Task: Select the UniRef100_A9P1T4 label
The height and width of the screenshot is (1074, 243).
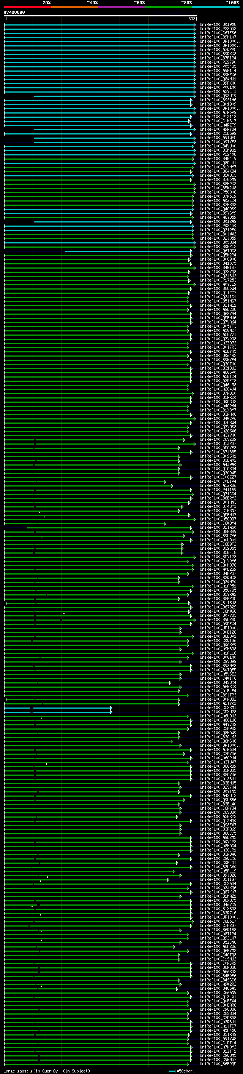Action: coord(218,71)
